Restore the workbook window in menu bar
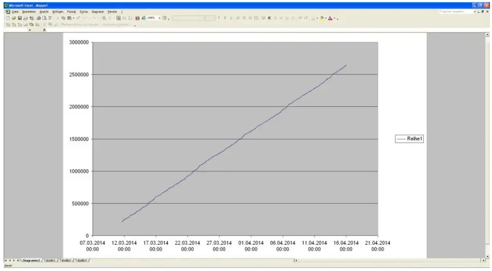 [x=483, y=12]
